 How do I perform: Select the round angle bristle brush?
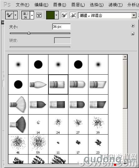(98, 84)
